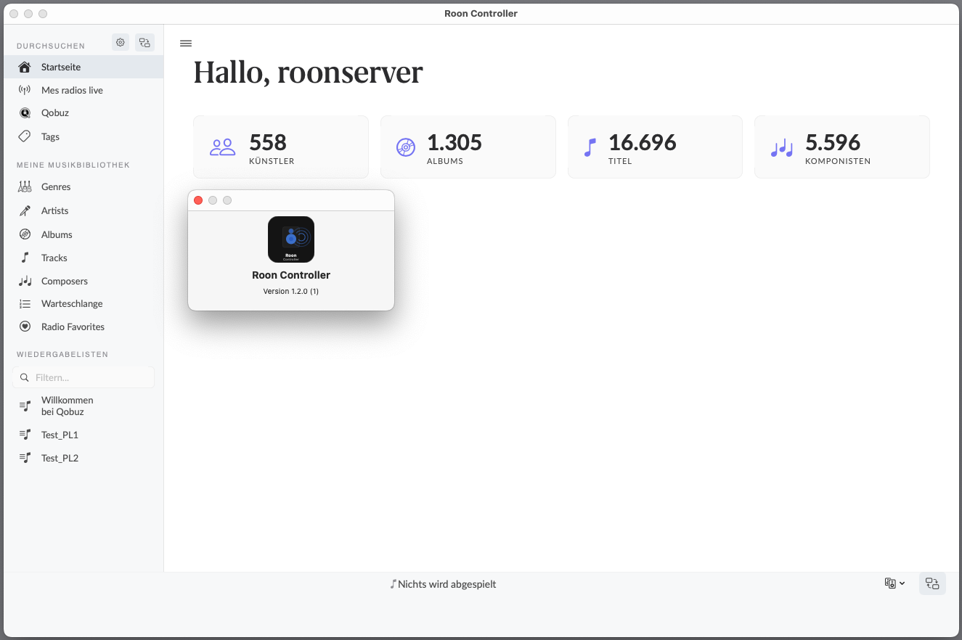The height and width of the screenshot is (640, 962).
Task: Open the Albums statistics card
Action: pos(468,147)
